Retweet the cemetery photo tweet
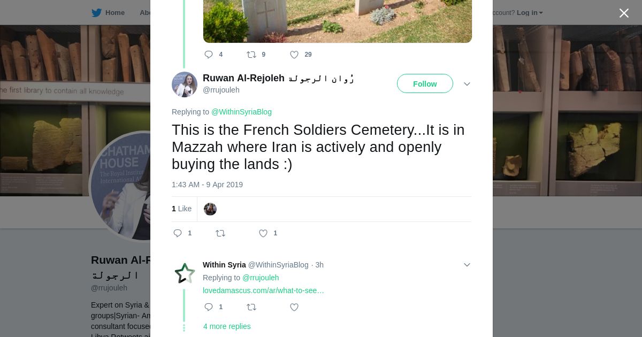 pos(251,55)
